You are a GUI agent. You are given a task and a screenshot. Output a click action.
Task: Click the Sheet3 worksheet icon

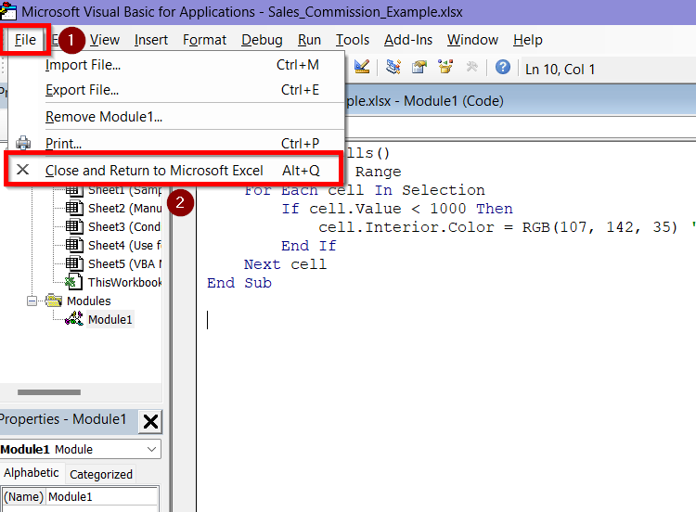tap(74, 226)
